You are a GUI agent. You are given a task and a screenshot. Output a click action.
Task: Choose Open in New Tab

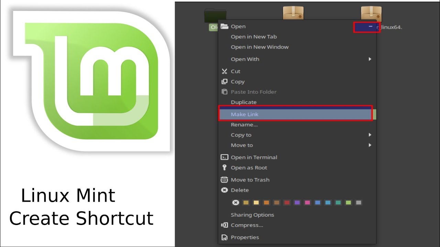tap(254, 37)
